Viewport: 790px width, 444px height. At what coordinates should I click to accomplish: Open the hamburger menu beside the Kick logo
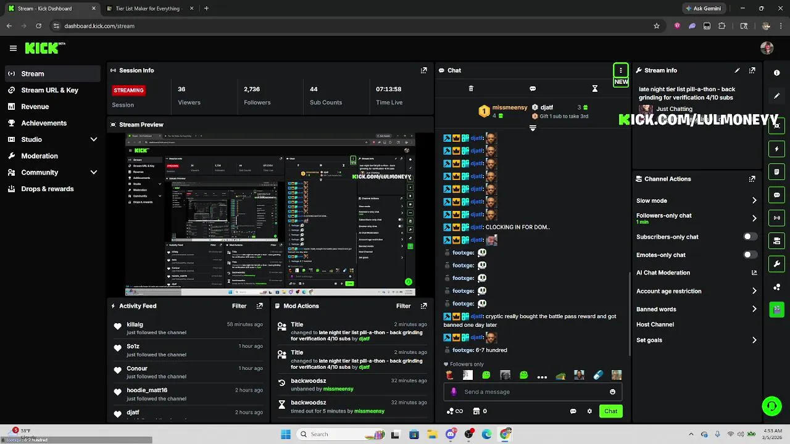point(13,48)
